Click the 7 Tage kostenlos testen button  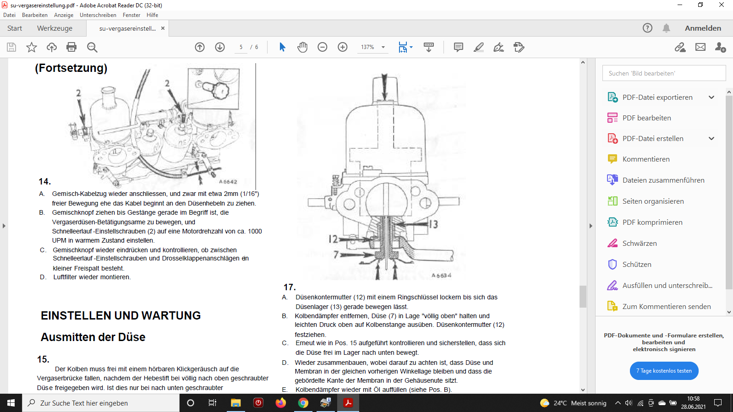click(664, 371)
